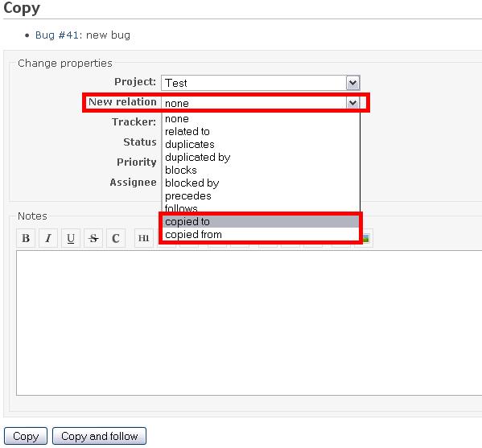This screenshot has height=448, width=482.
Task: Select 'related to' from relation list
Action: [261, 132]
